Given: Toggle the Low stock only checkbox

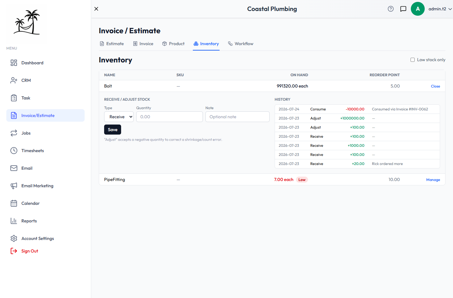Looking at the screenshot, I should tap(412, 60).
